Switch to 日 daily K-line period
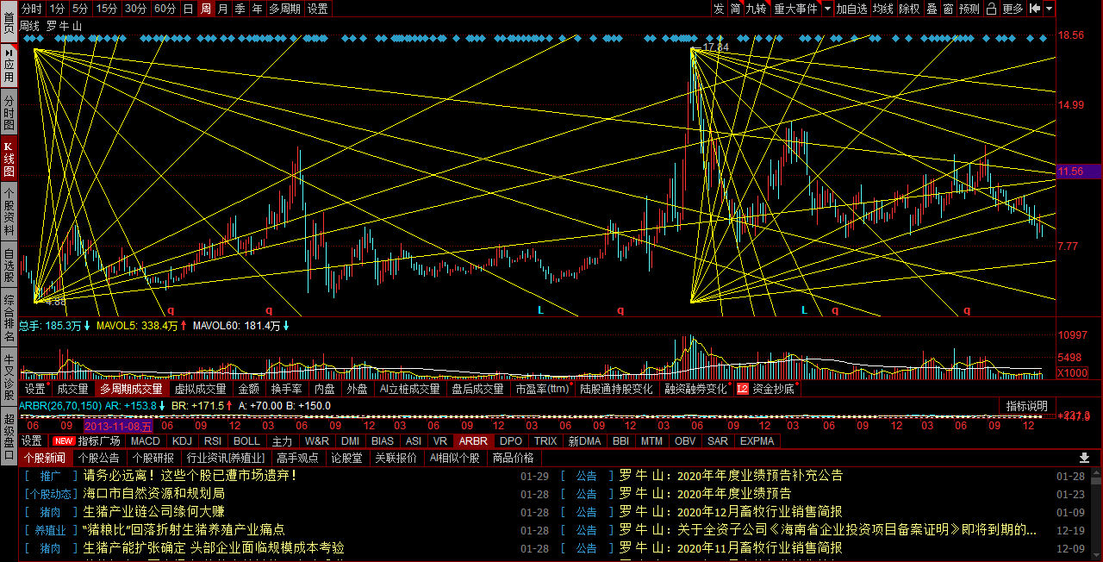The height and width of the screenshot is (562, 1103). 188,9
